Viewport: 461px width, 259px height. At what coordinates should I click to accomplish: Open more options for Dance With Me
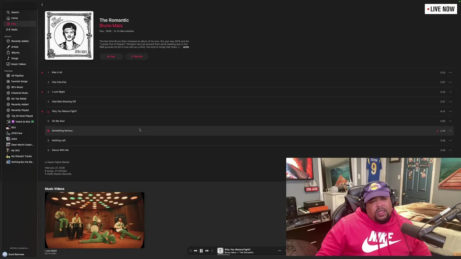click(x=450, y=150)
